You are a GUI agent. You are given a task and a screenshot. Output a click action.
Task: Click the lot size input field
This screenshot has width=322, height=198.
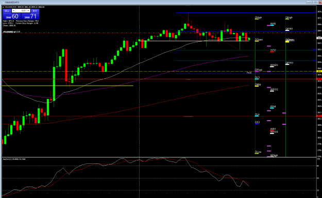[21, 11]
